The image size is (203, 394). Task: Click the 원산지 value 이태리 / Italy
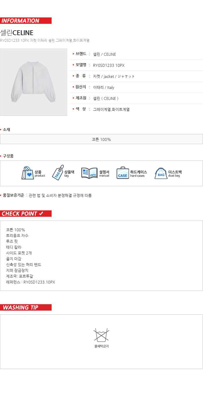click(104, 87)
